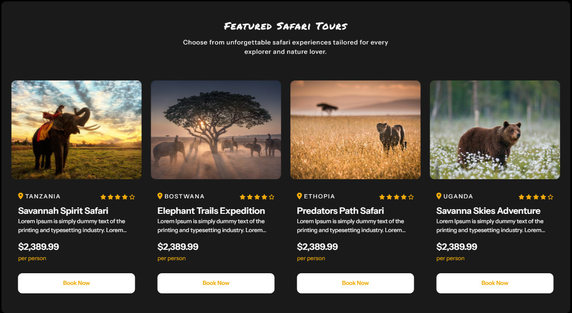This screenshot has width=572, height=313.
Task: Select the location pin beside ETHOPIA
Action: tap(300, 196)
